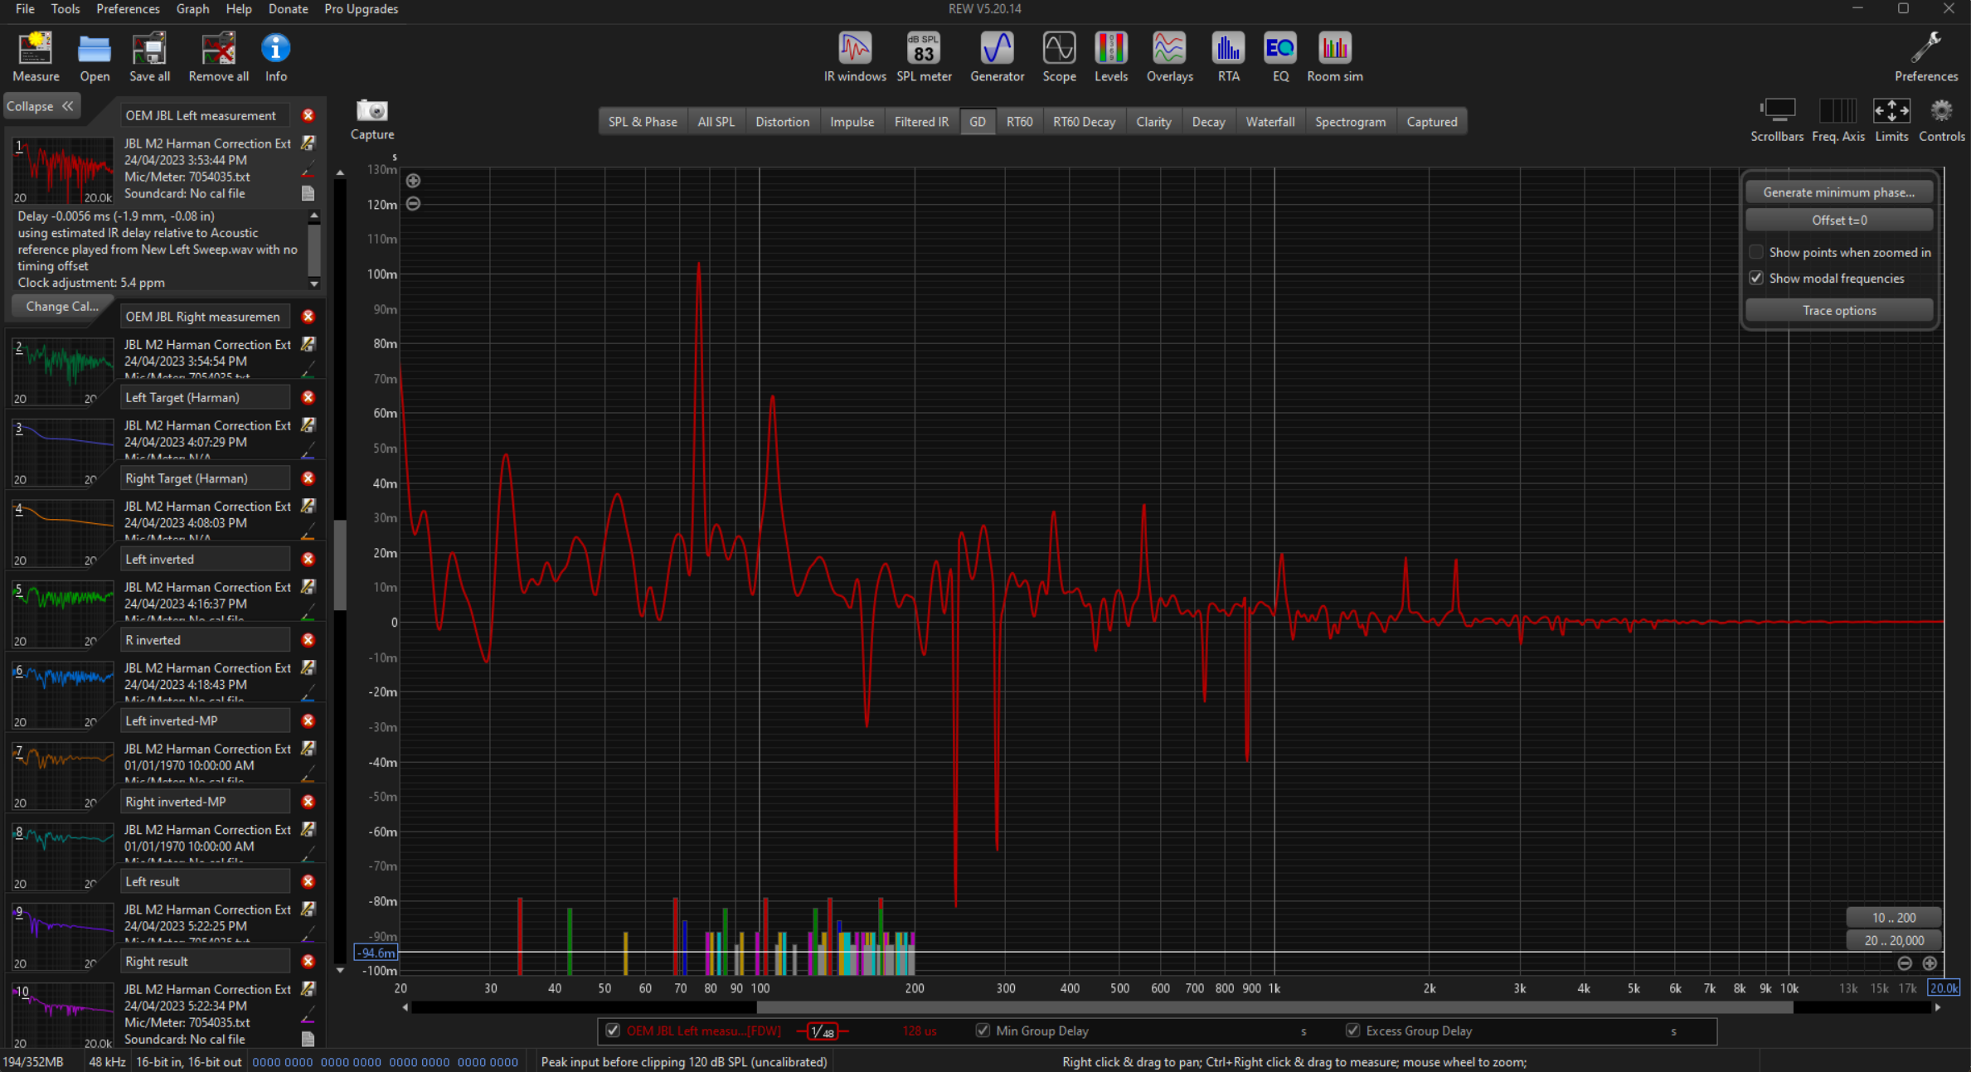Uncheck Excess Group Delay at the bottom
Screen dimensions: 1971x1072
[x=1352, y=1030]
